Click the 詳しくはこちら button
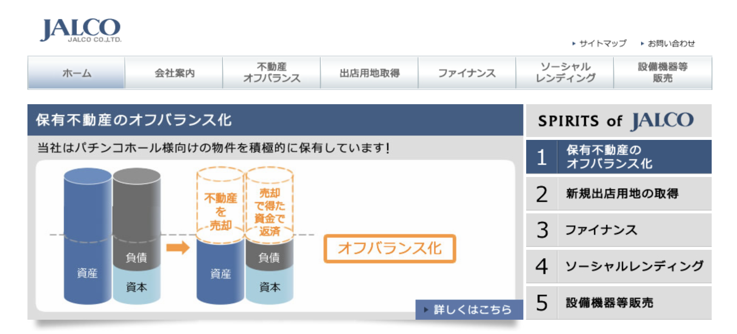This screenshot has width=737, height=334. point(469,309)
